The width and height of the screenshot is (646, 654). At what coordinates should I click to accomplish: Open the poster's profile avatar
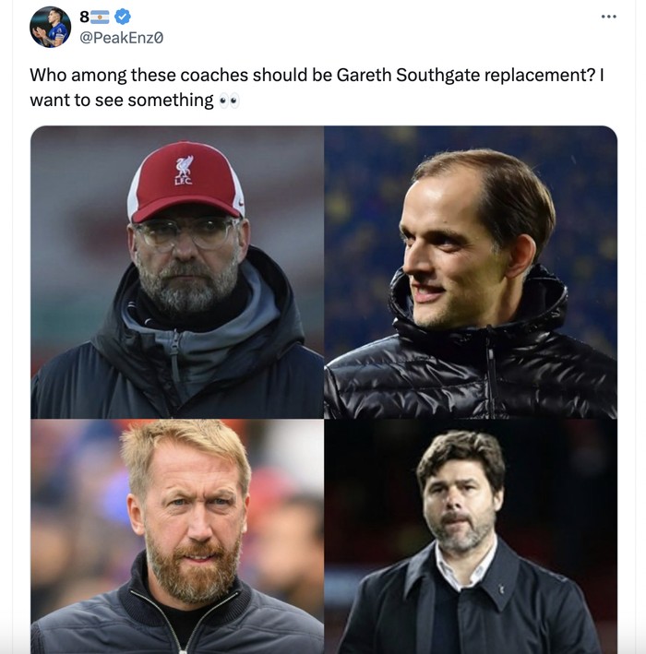[50, 27]
